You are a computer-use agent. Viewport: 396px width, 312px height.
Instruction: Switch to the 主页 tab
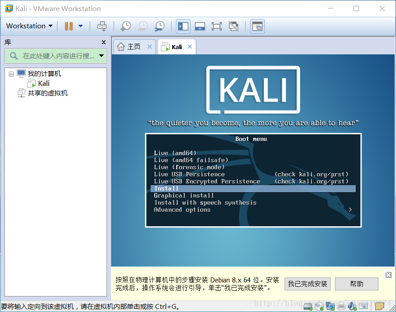[x=134, y=47]
